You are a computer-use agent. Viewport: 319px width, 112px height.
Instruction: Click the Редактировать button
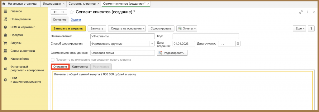(172, 53)
